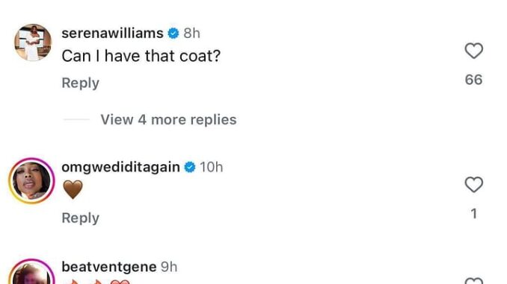Open omgwediditagain's story from avatar ring
This screenshot has width=507, height=284.
pyautogui.click(x=31, y=181)
